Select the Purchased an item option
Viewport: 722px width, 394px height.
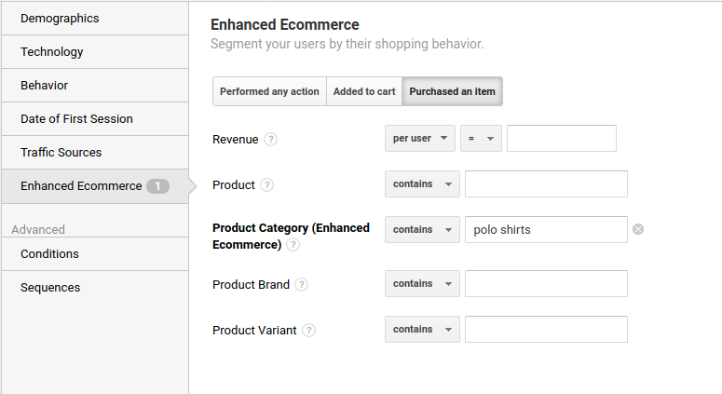452,92
